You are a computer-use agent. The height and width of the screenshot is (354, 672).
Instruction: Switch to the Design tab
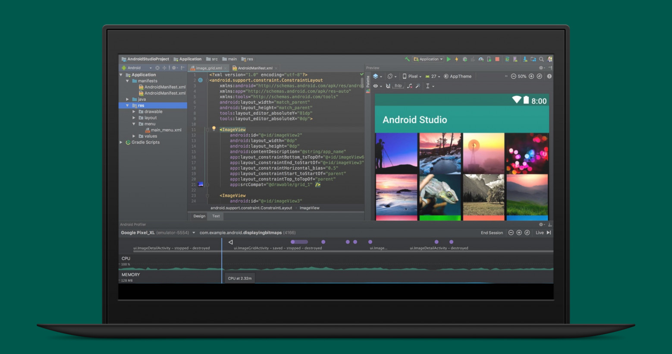coord(199,216)
